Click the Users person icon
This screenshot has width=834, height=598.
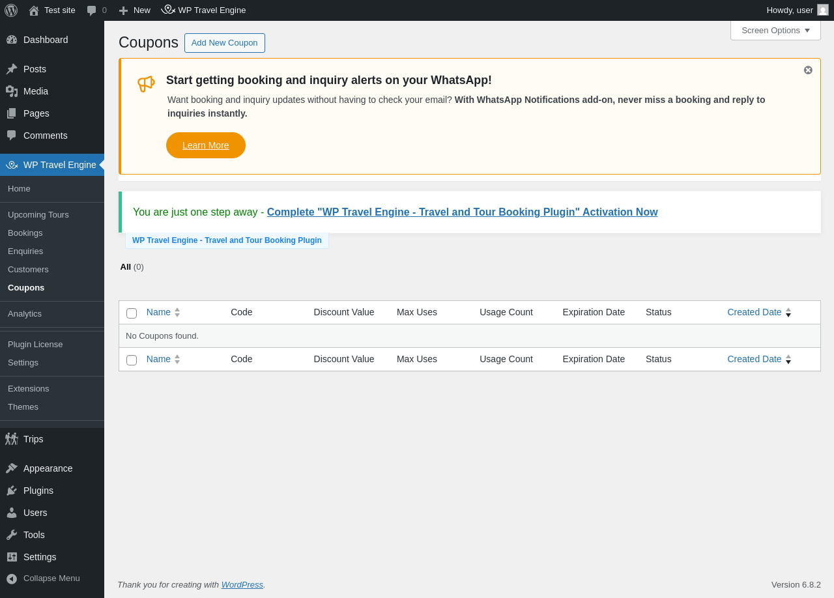[x=12, y=513]
